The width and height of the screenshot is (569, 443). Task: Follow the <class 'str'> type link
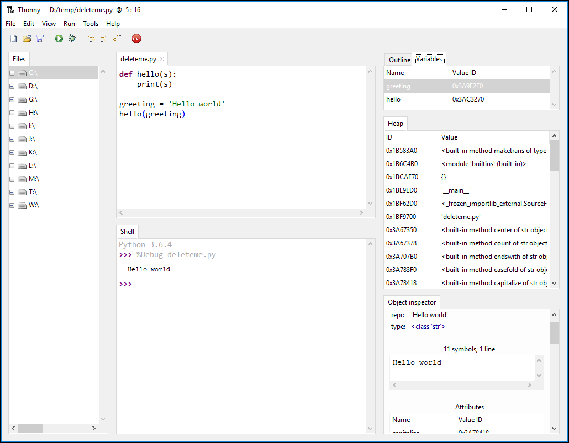click(x=428, y=327)
